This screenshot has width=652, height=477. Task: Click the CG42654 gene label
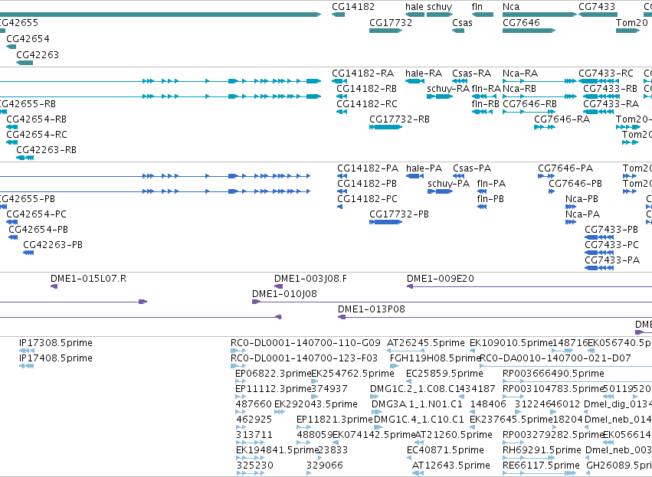(28, 38)
